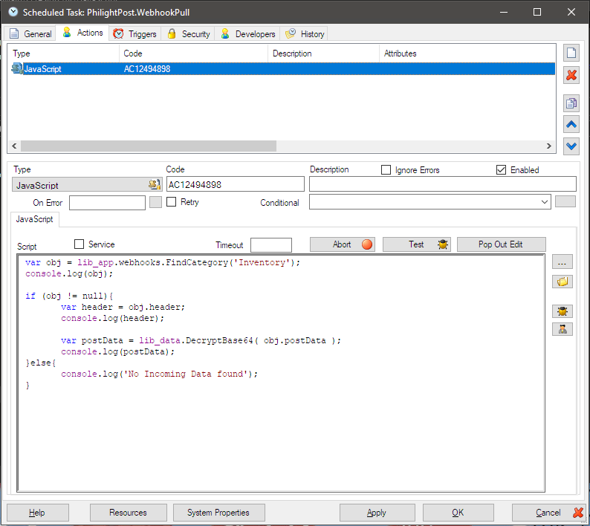Click the Cancel button
Image resolution: width=590 pixels, height=526 pixels.
coord(548,513)
